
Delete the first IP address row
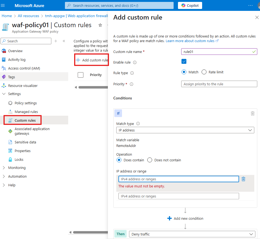(x=243, y=179)
